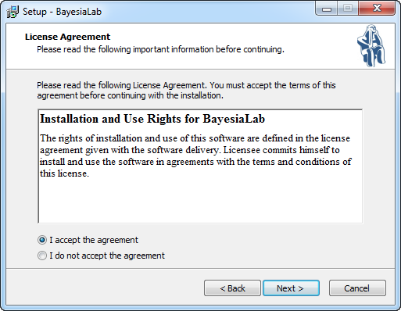This screenshot has height=311, width=401.
Task: Select the 'I accept the agreement' radio button
Action: pyautogui.click(x=42, y=240)
